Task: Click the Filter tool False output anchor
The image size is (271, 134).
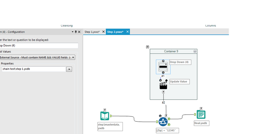Action: (169, 125)
